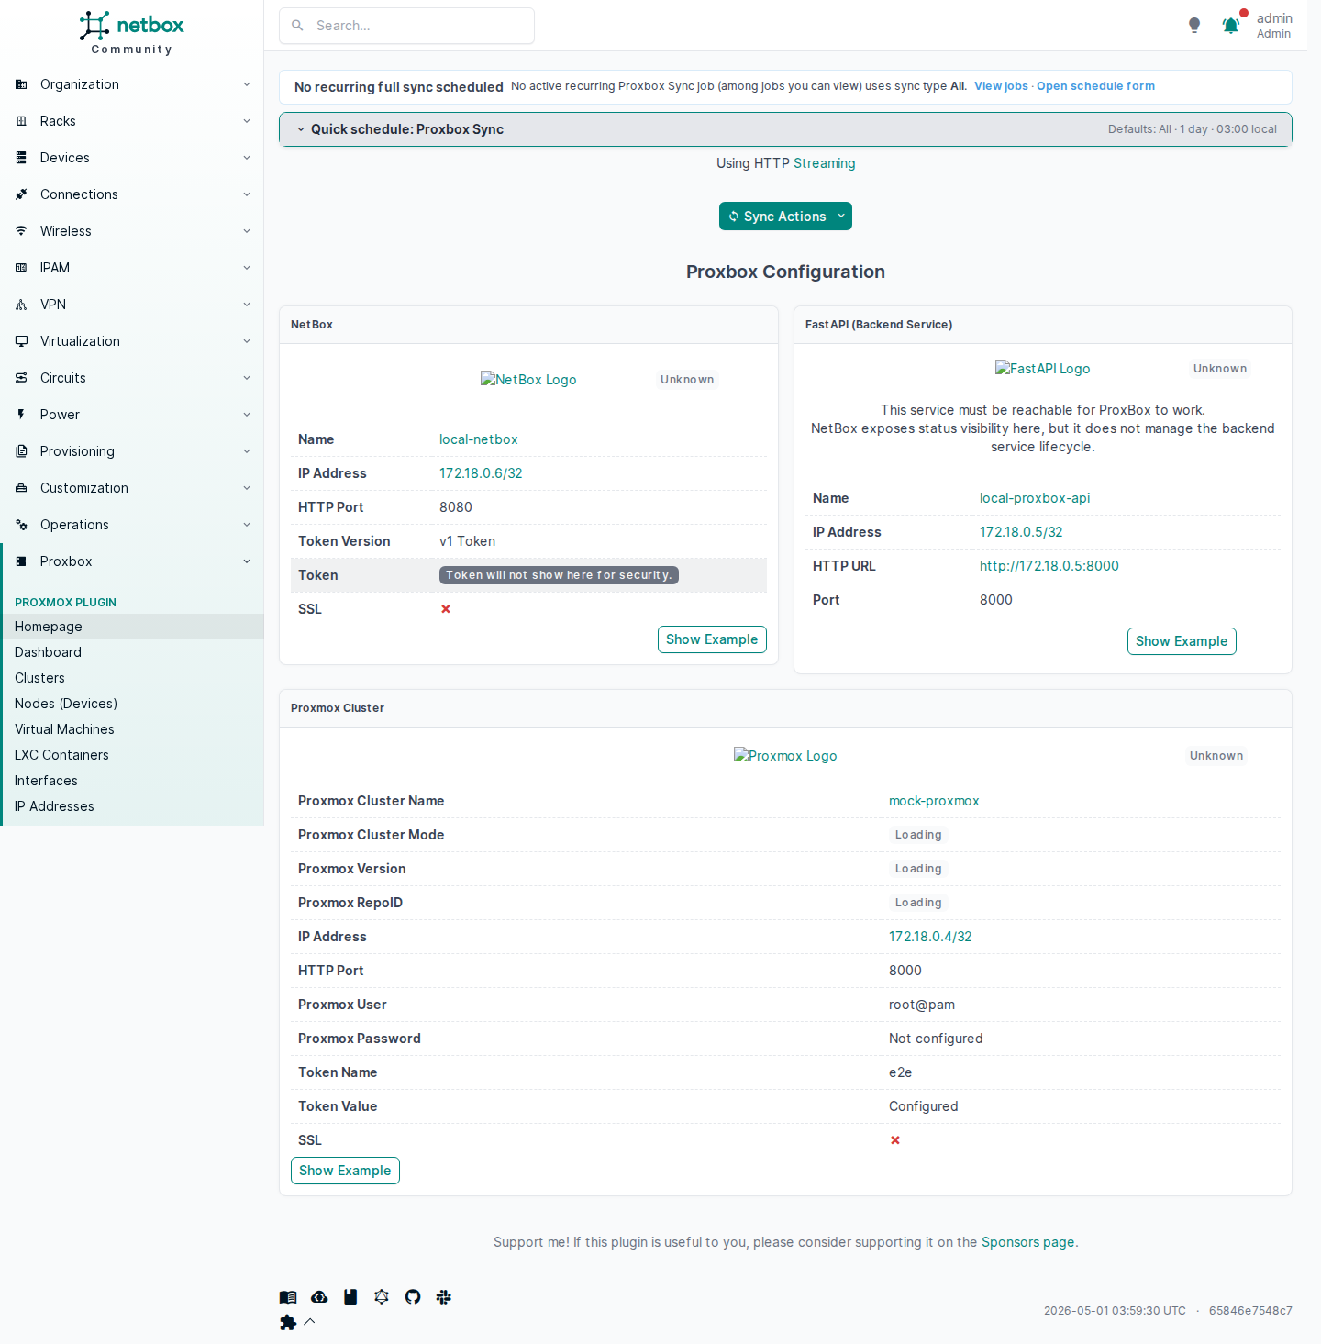Click the Customization toolbox icon
Image resolution: width=1321 pixels, height=1344 pixels.
tap(21, 488)
